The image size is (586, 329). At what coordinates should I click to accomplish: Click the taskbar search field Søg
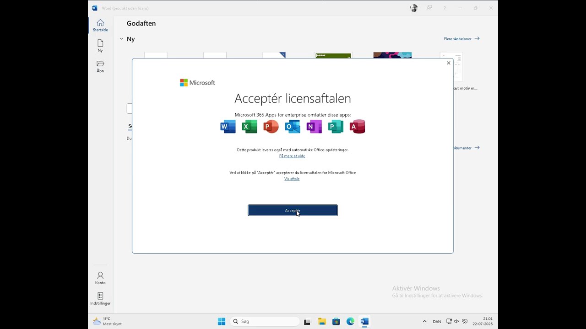click(x=266, y=321)
